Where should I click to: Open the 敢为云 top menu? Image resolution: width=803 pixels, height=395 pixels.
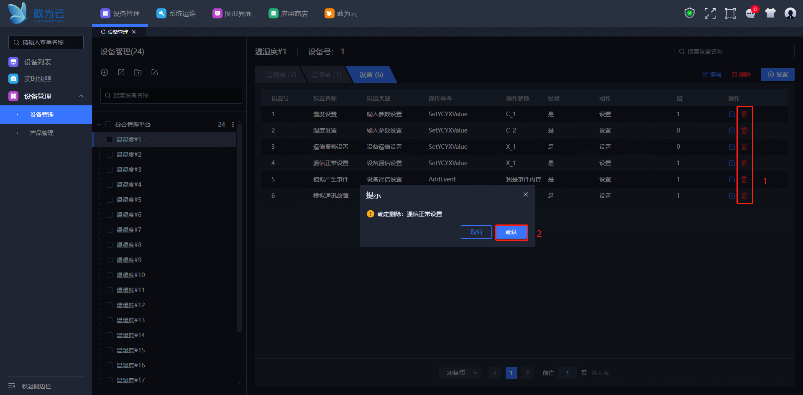341,13
